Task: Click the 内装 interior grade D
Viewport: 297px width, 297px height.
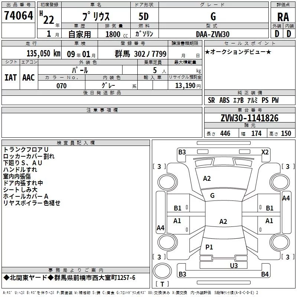Action: tap(289, 34)
